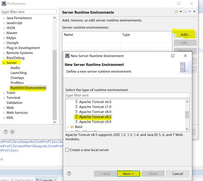Click the Type column header
Image resolution: width=203 pixels, height=181 pixels.
pyautogui.click(x=146, y=35)
